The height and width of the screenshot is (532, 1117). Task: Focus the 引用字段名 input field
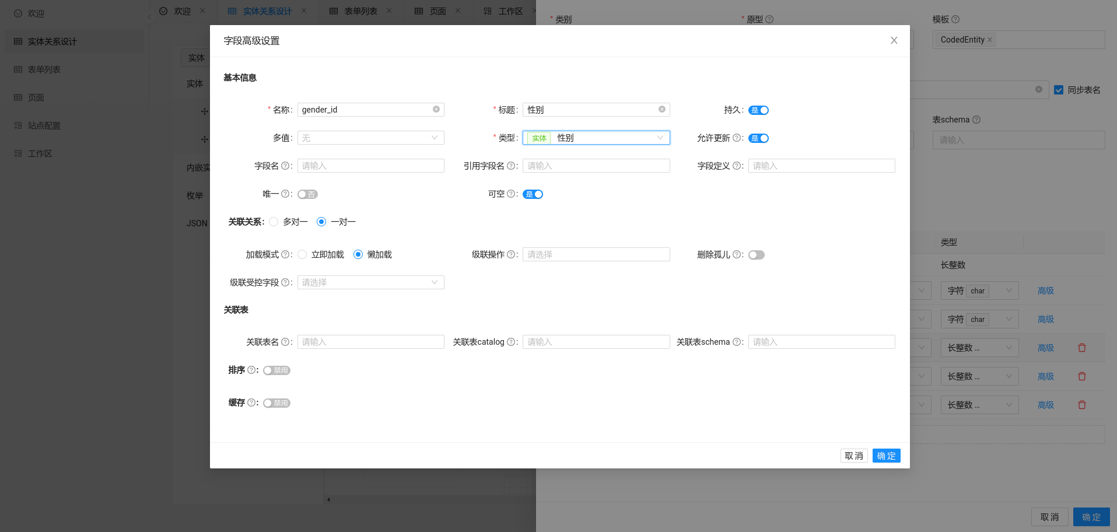(x=596, y=166)
